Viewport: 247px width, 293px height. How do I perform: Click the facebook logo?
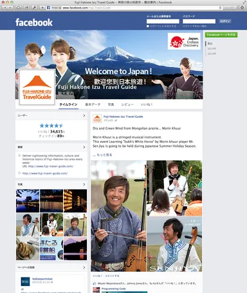pos(34,23)
